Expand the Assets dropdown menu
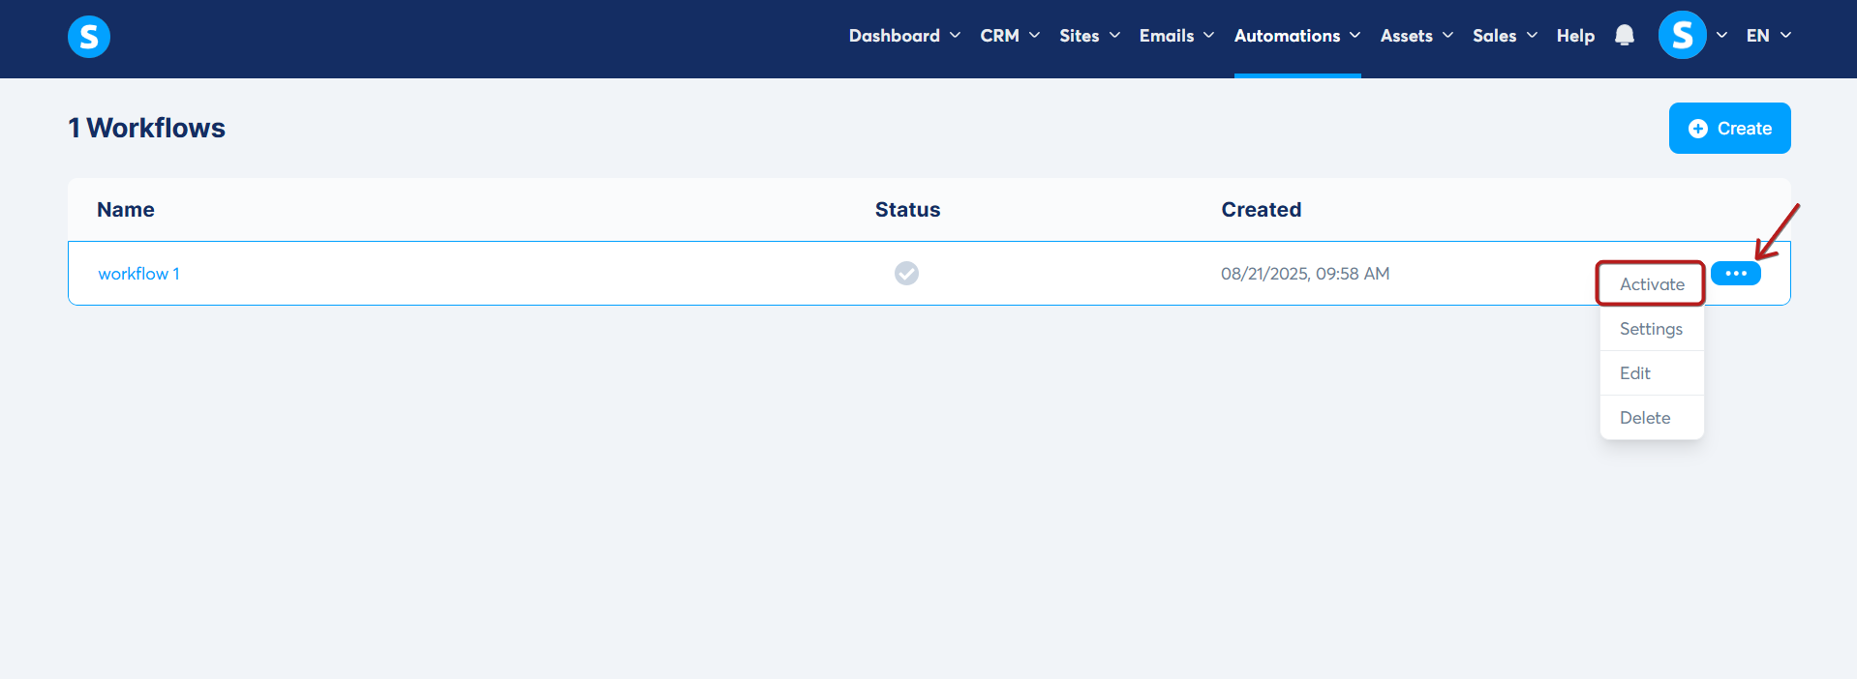This screenshot has height=679, width=1857. click(x=1416, y=36)
